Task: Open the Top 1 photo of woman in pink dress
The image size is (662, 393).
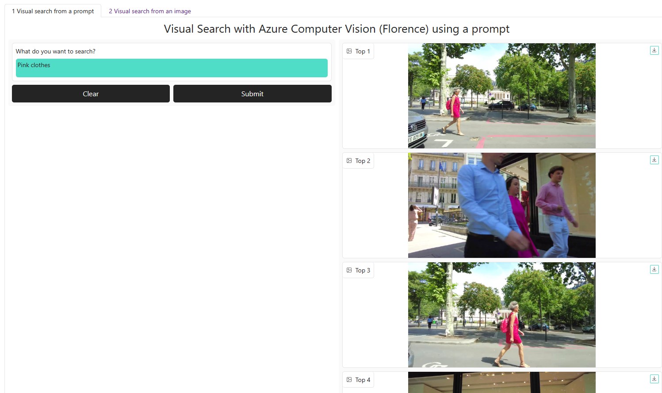Action: coord(502,96)
